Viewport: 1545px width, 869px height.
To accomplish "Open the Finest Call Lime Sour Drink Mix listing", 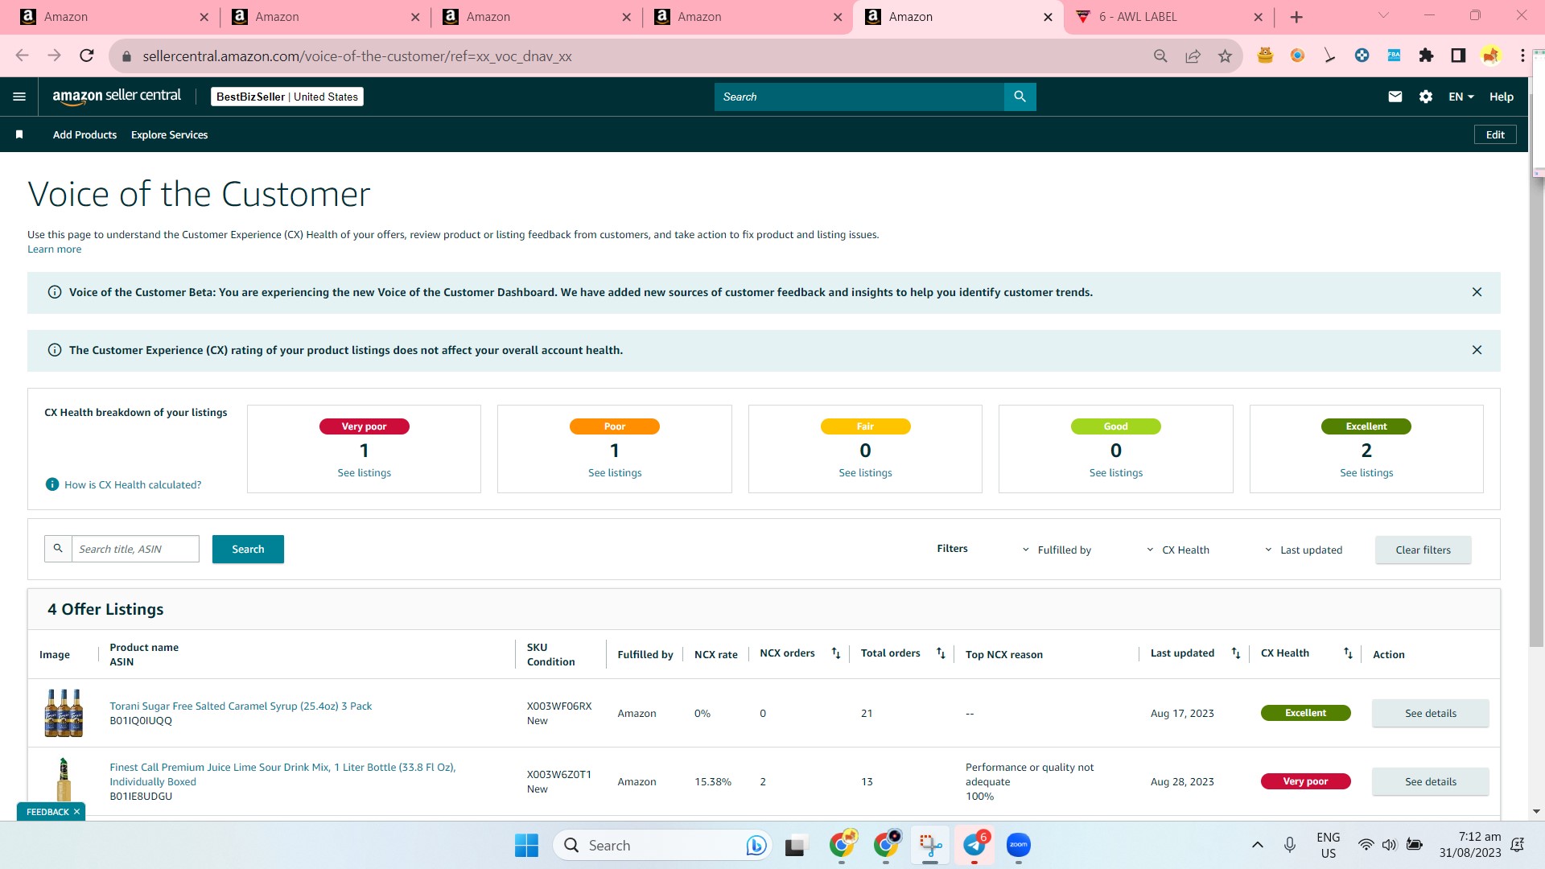I will point(282,774).
